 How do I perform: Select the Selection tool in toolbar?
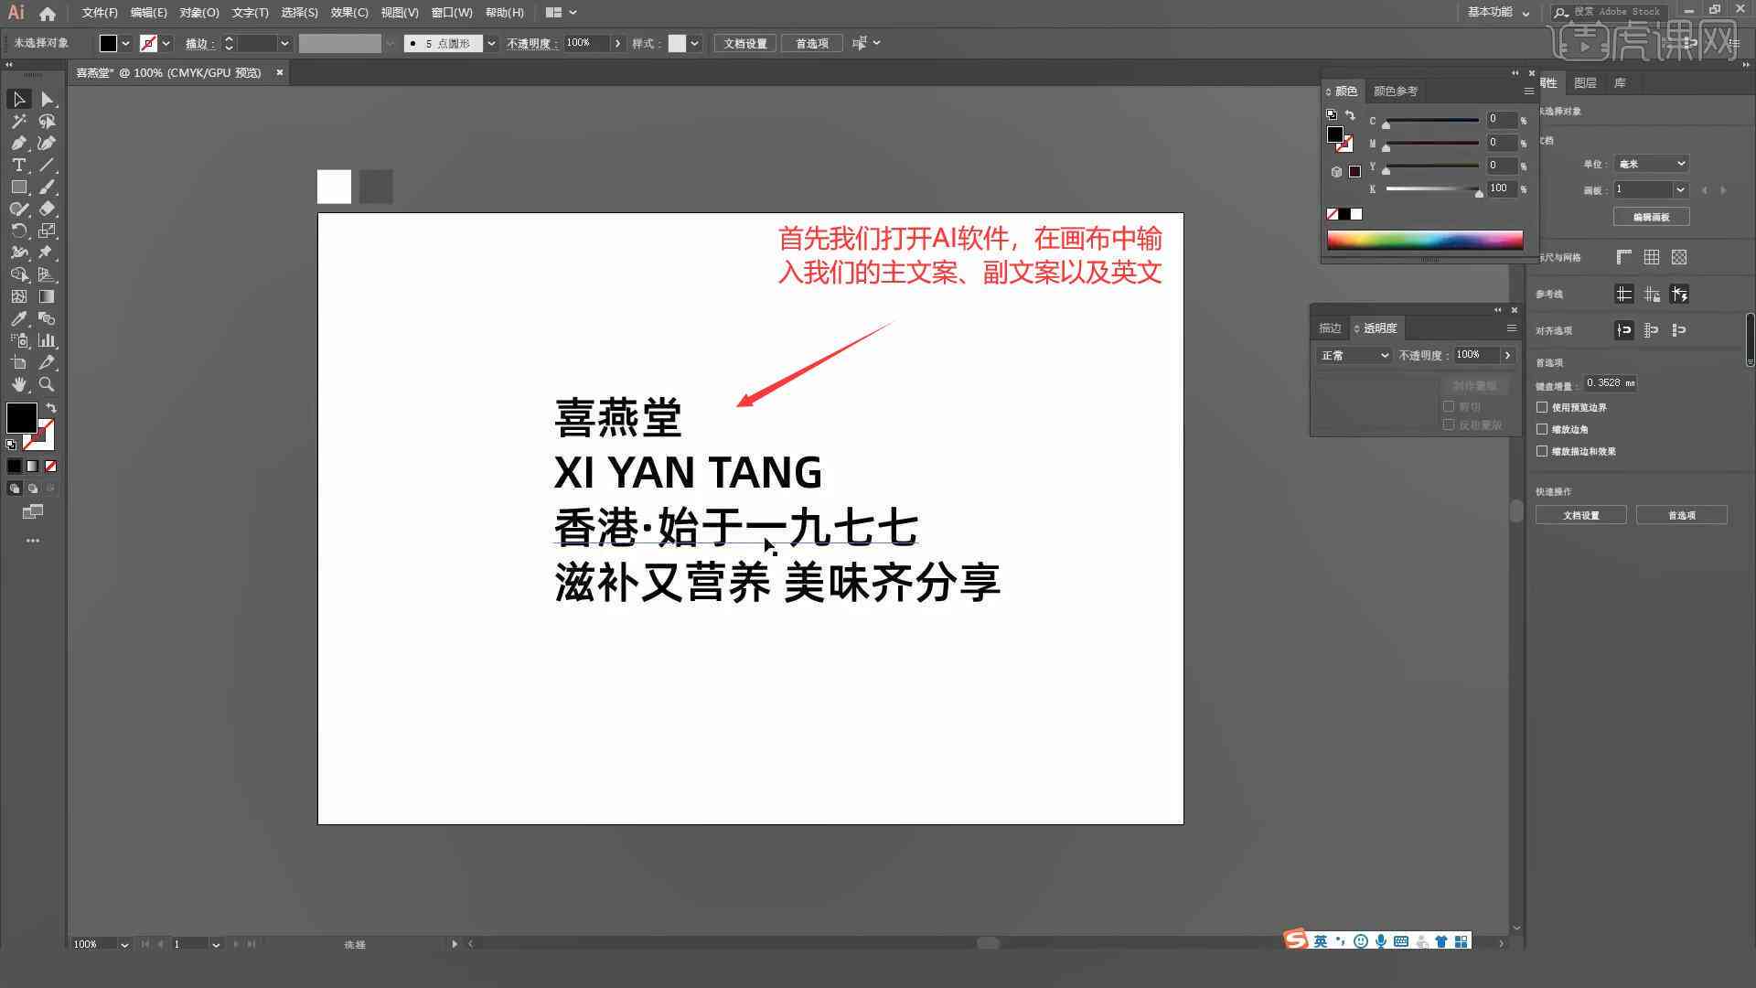click(18, 98)
